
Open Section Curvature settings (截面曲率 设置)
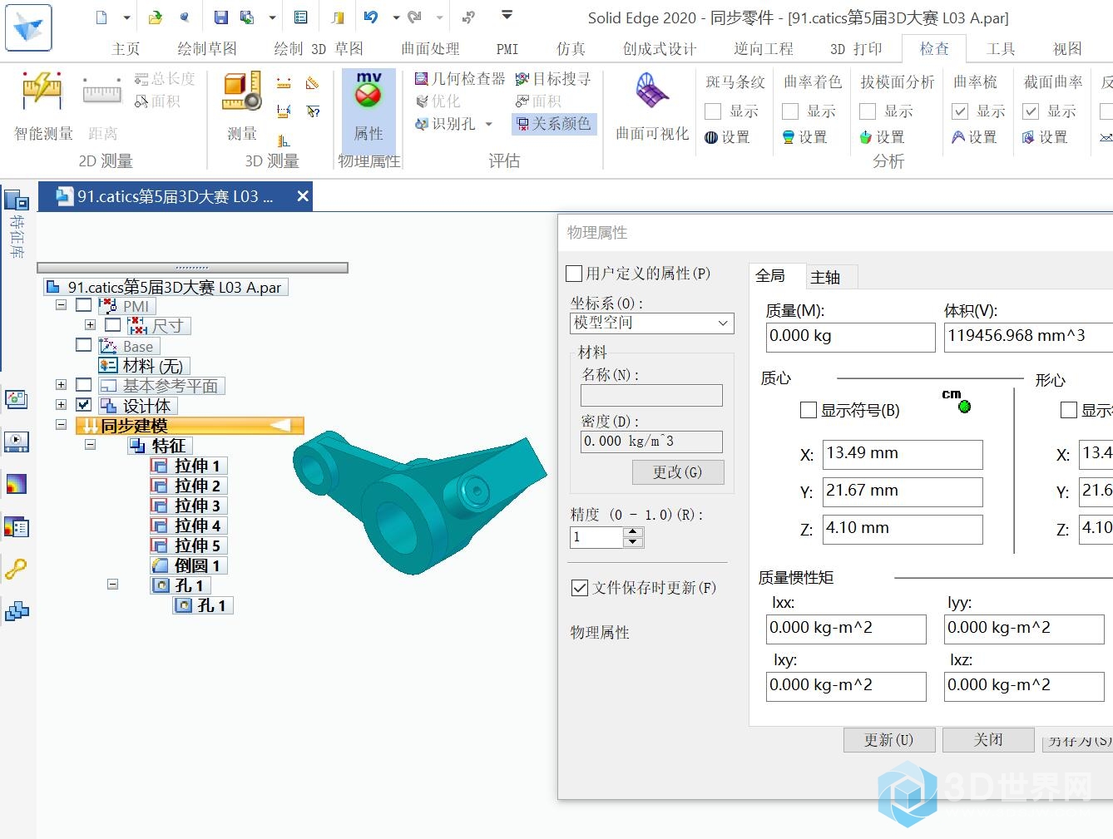[x=1045, y=137]
